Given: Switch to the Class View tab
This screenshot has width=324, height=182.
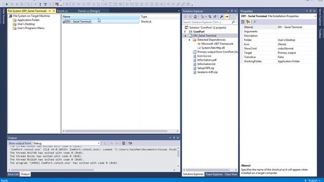Looking at the screenshot, I should [x=231, y=174].
